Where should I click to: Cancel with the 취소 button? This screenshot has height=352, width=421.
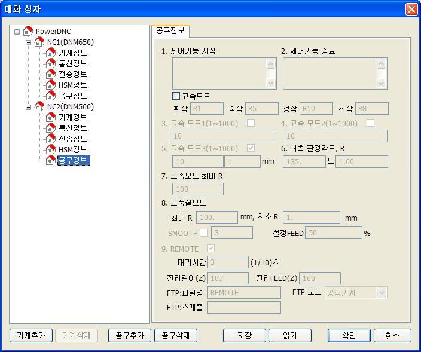[392, 335]
